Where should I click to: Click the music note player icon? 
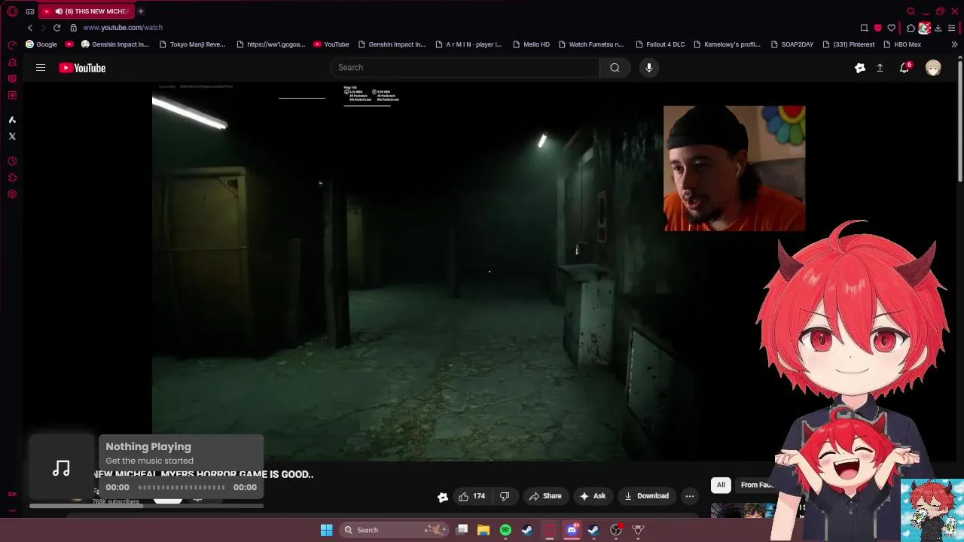click(x=62, y=468)
